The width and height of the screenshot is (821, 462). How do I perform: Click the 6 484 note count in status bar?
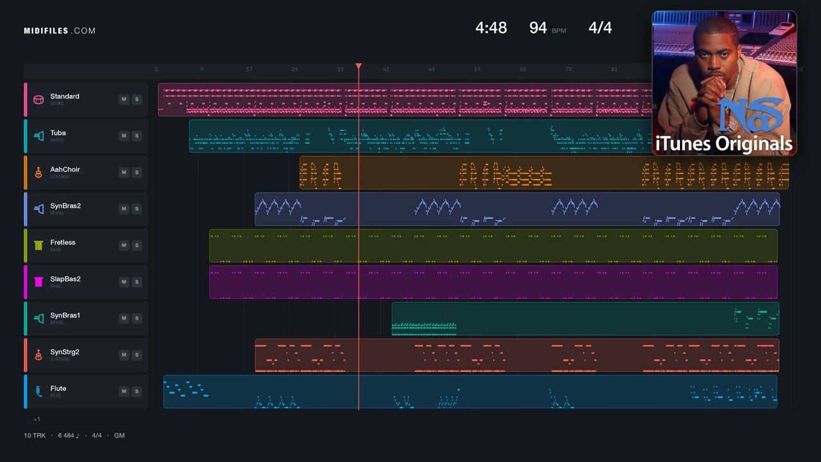pyautogui.click(x=69, y=436)
